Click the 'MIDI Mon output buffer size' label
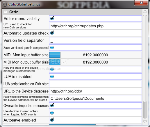 (26, 62)
